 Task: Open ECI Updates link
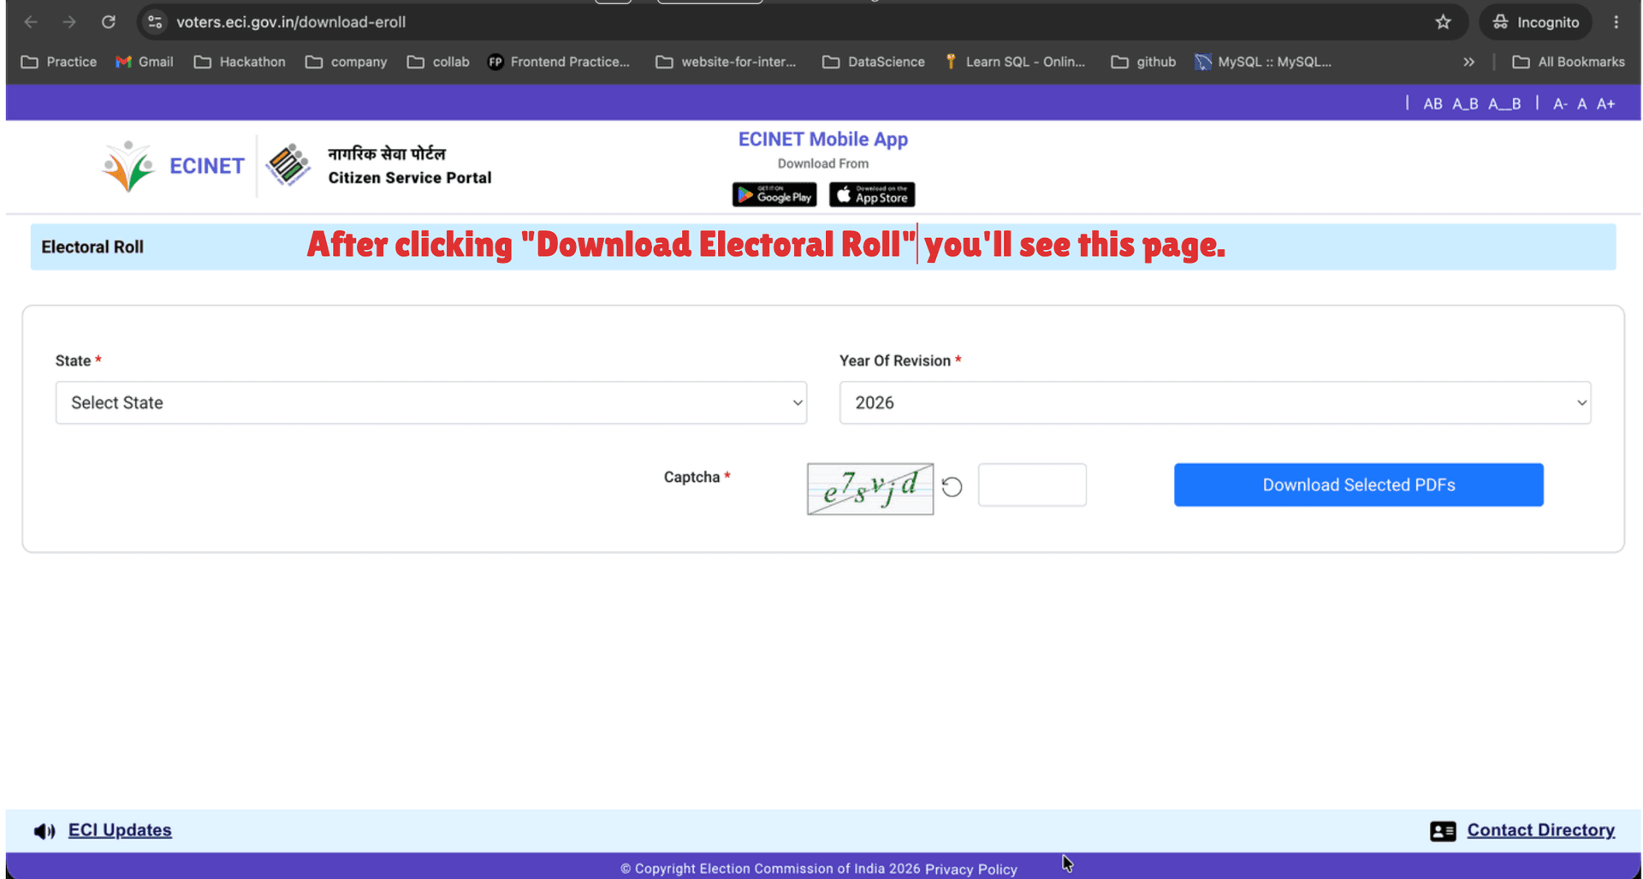(120, 830)
